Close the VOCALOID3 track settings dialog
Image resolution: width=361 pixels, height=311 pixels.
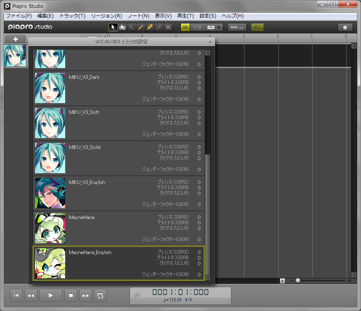(x=210, y=42)
